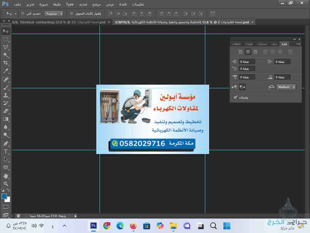Open the paragraph panel flyout menu
Viewport: 310px width, 233px height.
point(298,44)
